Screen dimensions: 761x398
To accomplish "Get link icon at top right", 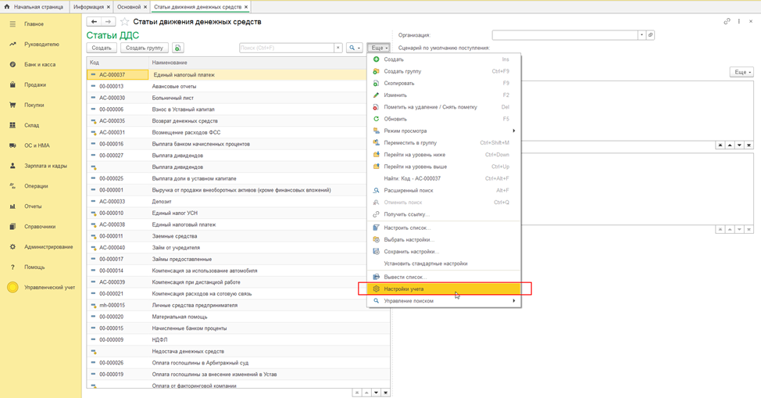I will pos(727,21).
